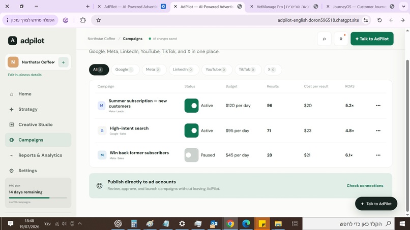The image size is (410, 230).
Task: Click the page vertical scrollbar
Action: pyautogui.click(x=407, y=136)
